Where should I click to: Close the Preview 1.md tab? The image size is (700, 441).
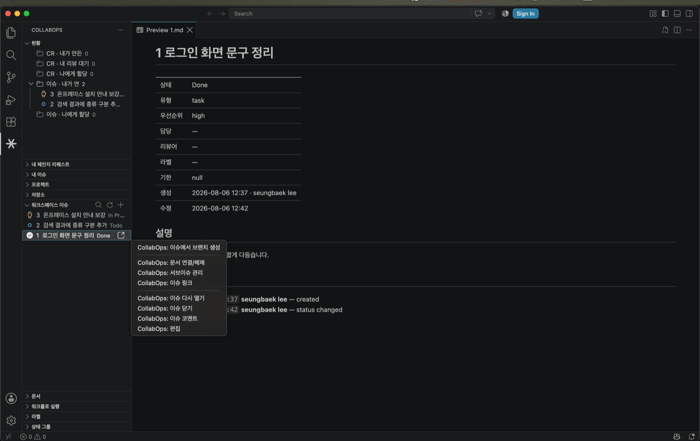tap(190, 30)
